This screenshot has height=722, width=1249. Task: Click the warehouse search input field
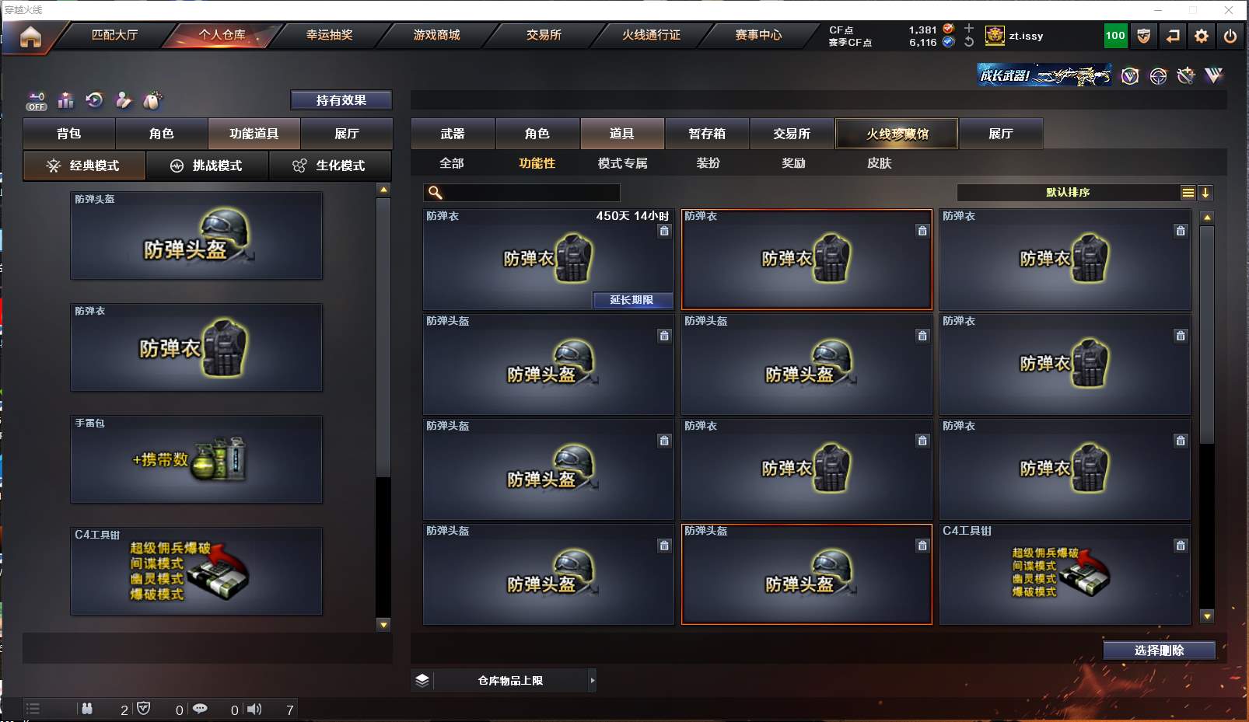tap(522, 193)
